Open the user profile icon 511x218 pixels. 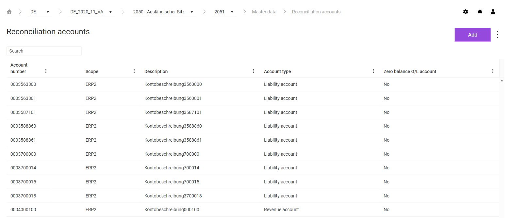click(493, 12)
